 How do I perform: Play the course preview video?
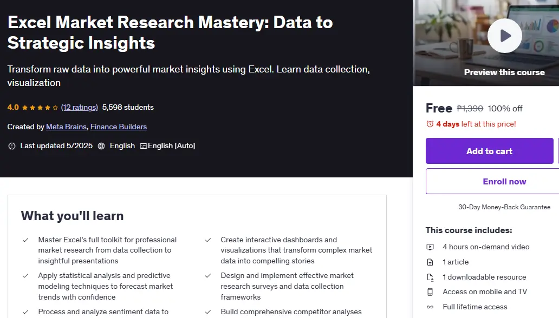(504, 36)
